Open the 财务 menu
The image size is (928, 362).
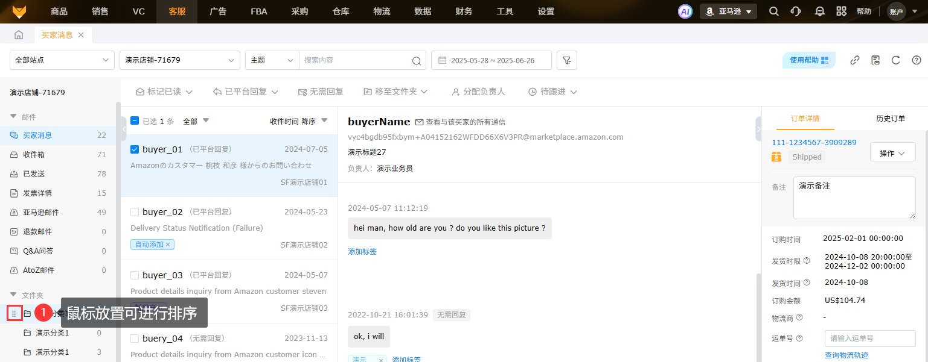[464, 11]
